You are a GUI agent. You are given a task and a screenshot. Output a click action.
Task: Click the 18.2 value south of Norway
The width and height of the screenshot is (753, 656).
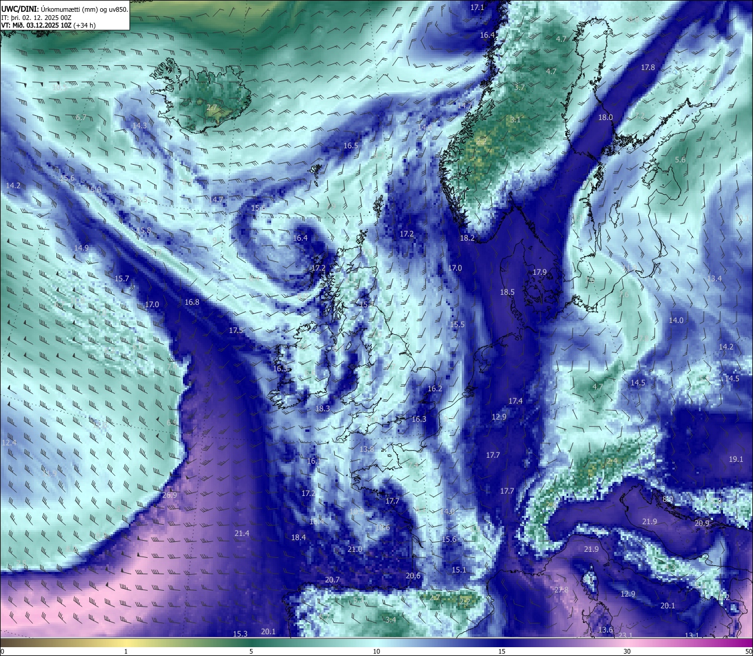point(467,238)
